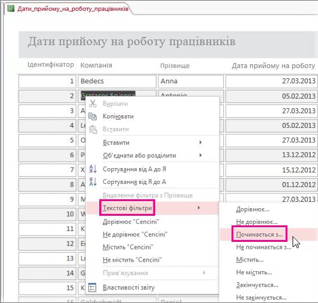The width and height of the screenshot is (318, 303).
Task: Click the date 01.12.2012
Action: [299, 185]
